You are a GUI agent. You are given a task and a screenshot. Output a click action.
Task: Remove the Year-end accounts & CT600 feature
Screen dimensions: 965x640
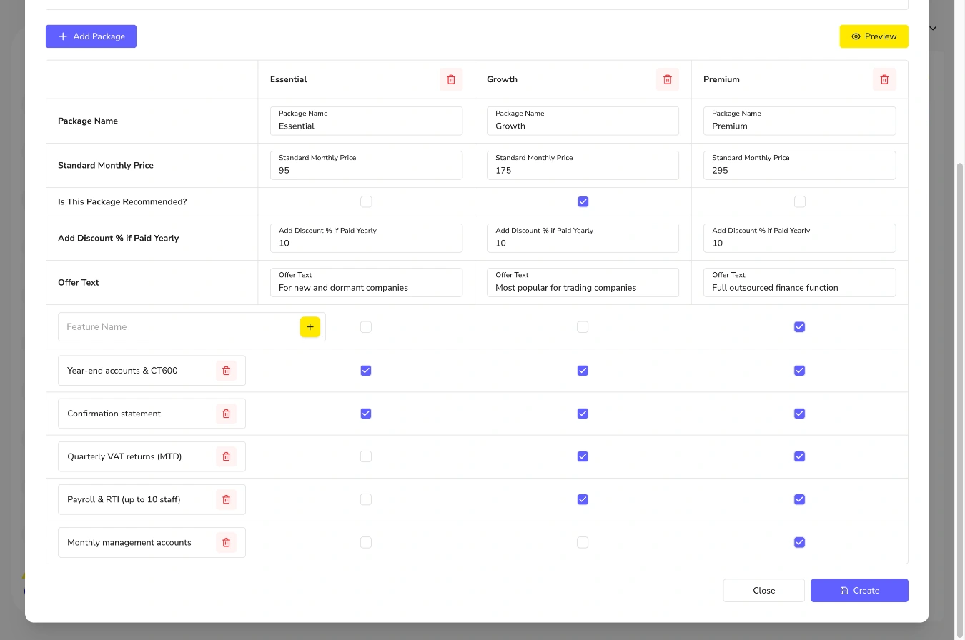click(226, 371)
